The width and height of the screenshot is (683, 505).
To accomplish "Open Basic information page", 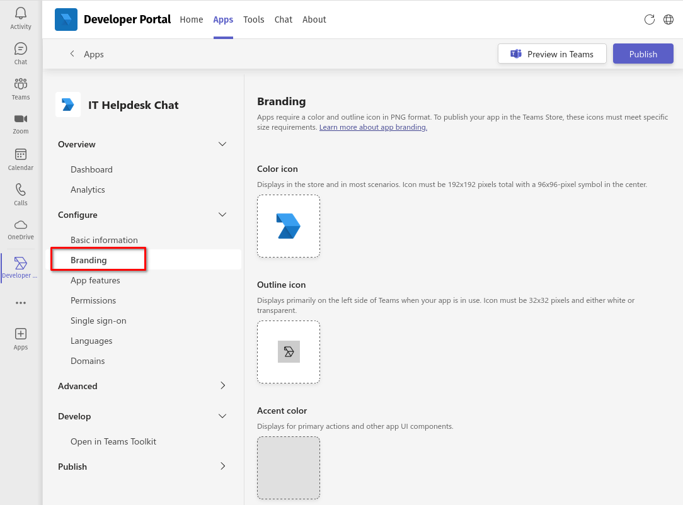I will pos(104,241).
